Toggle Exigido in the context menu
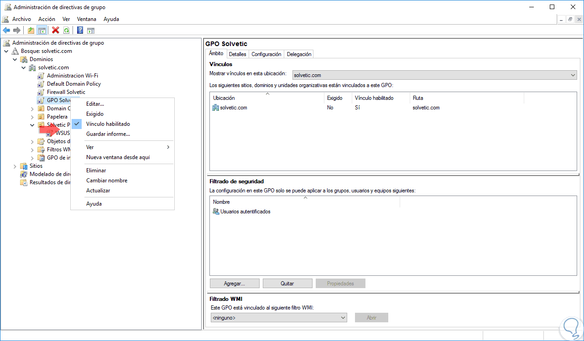Image resolution: width=584 pixels, height=341 pixels. point(122,114)
